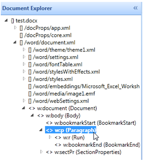Select /docProps/app.xml part
Viewport: 143px width, 161px height.
(x=45, y=28)
